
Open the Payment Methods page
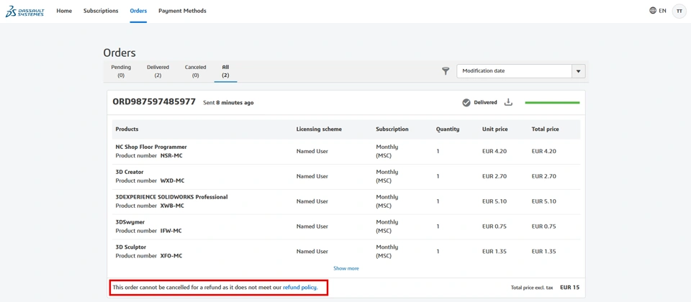(x=182, y=11)
